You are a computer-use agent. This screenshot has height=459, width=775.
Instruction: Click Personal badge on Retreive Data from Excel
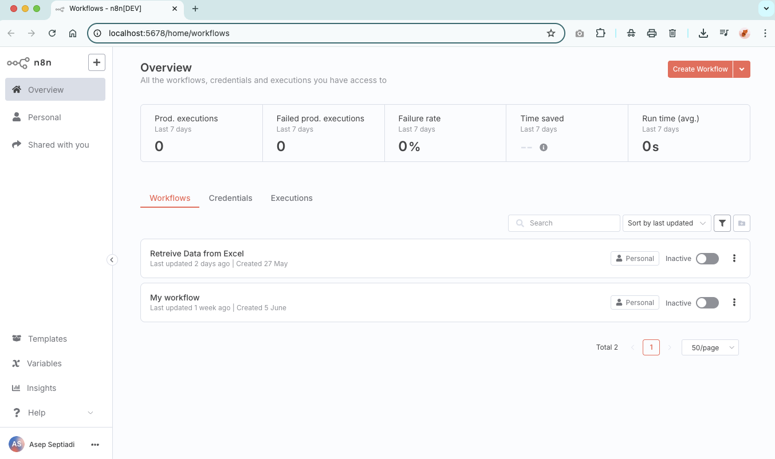[635, 259]
